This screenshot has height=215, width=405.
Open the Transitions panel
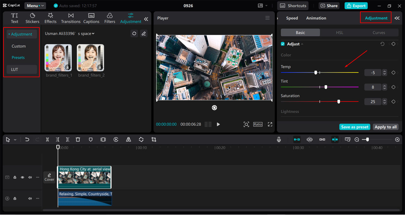71,18
